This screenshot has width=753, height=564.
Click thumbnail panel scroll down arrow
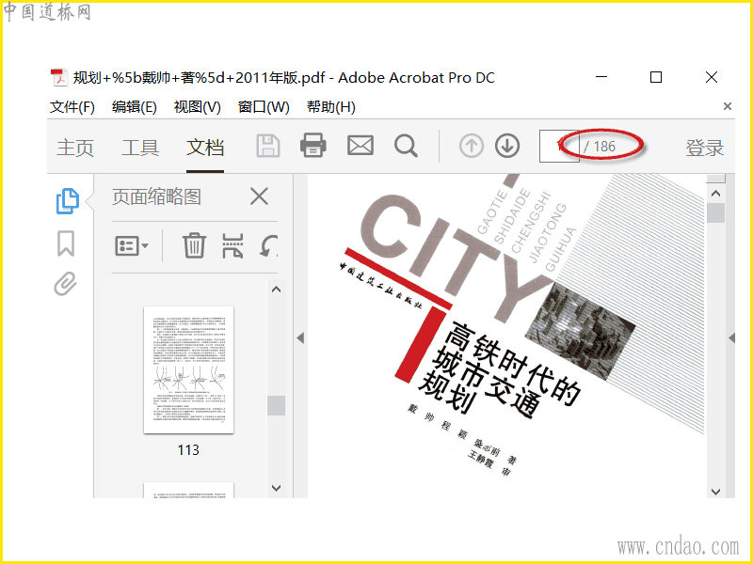276,488
